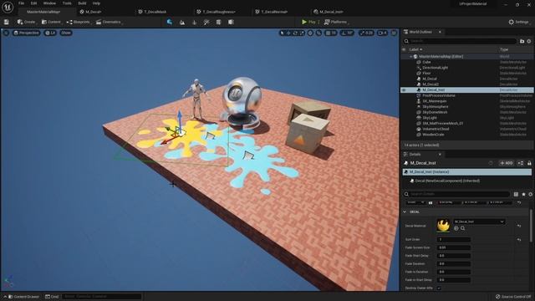Activate the Select mode icon

170,22
